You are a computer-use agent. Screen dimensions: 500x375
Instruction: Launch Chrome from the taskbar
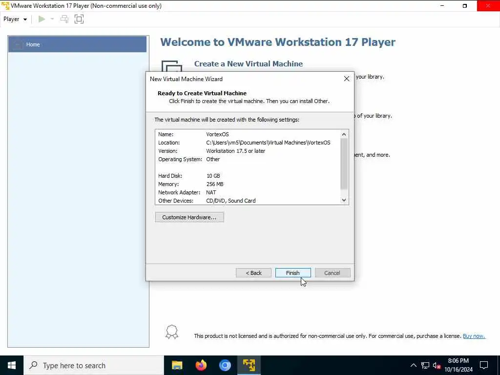coord(225,365)
